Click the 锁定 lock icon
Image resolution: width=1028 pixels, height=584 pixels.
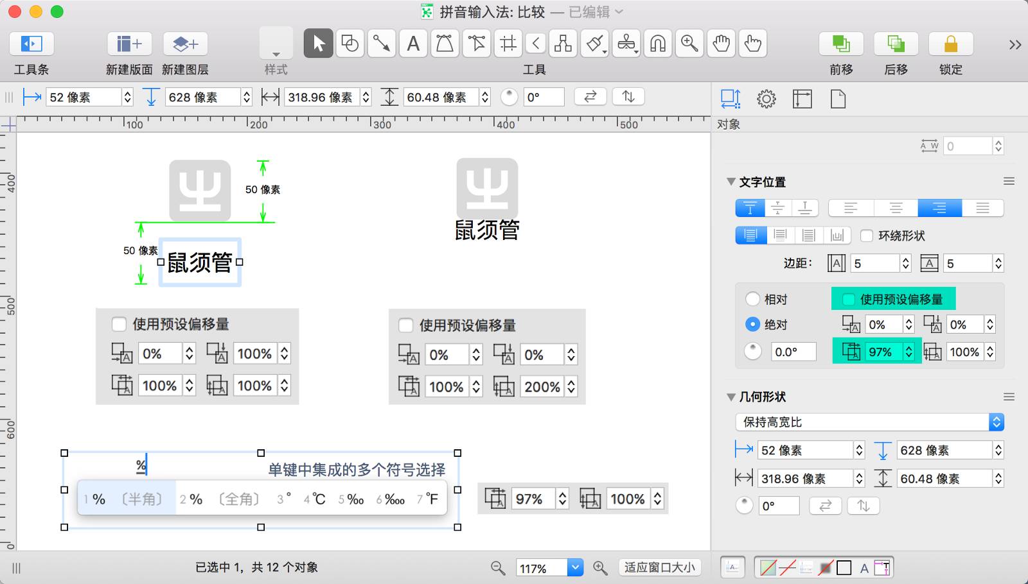coord(950,44)
